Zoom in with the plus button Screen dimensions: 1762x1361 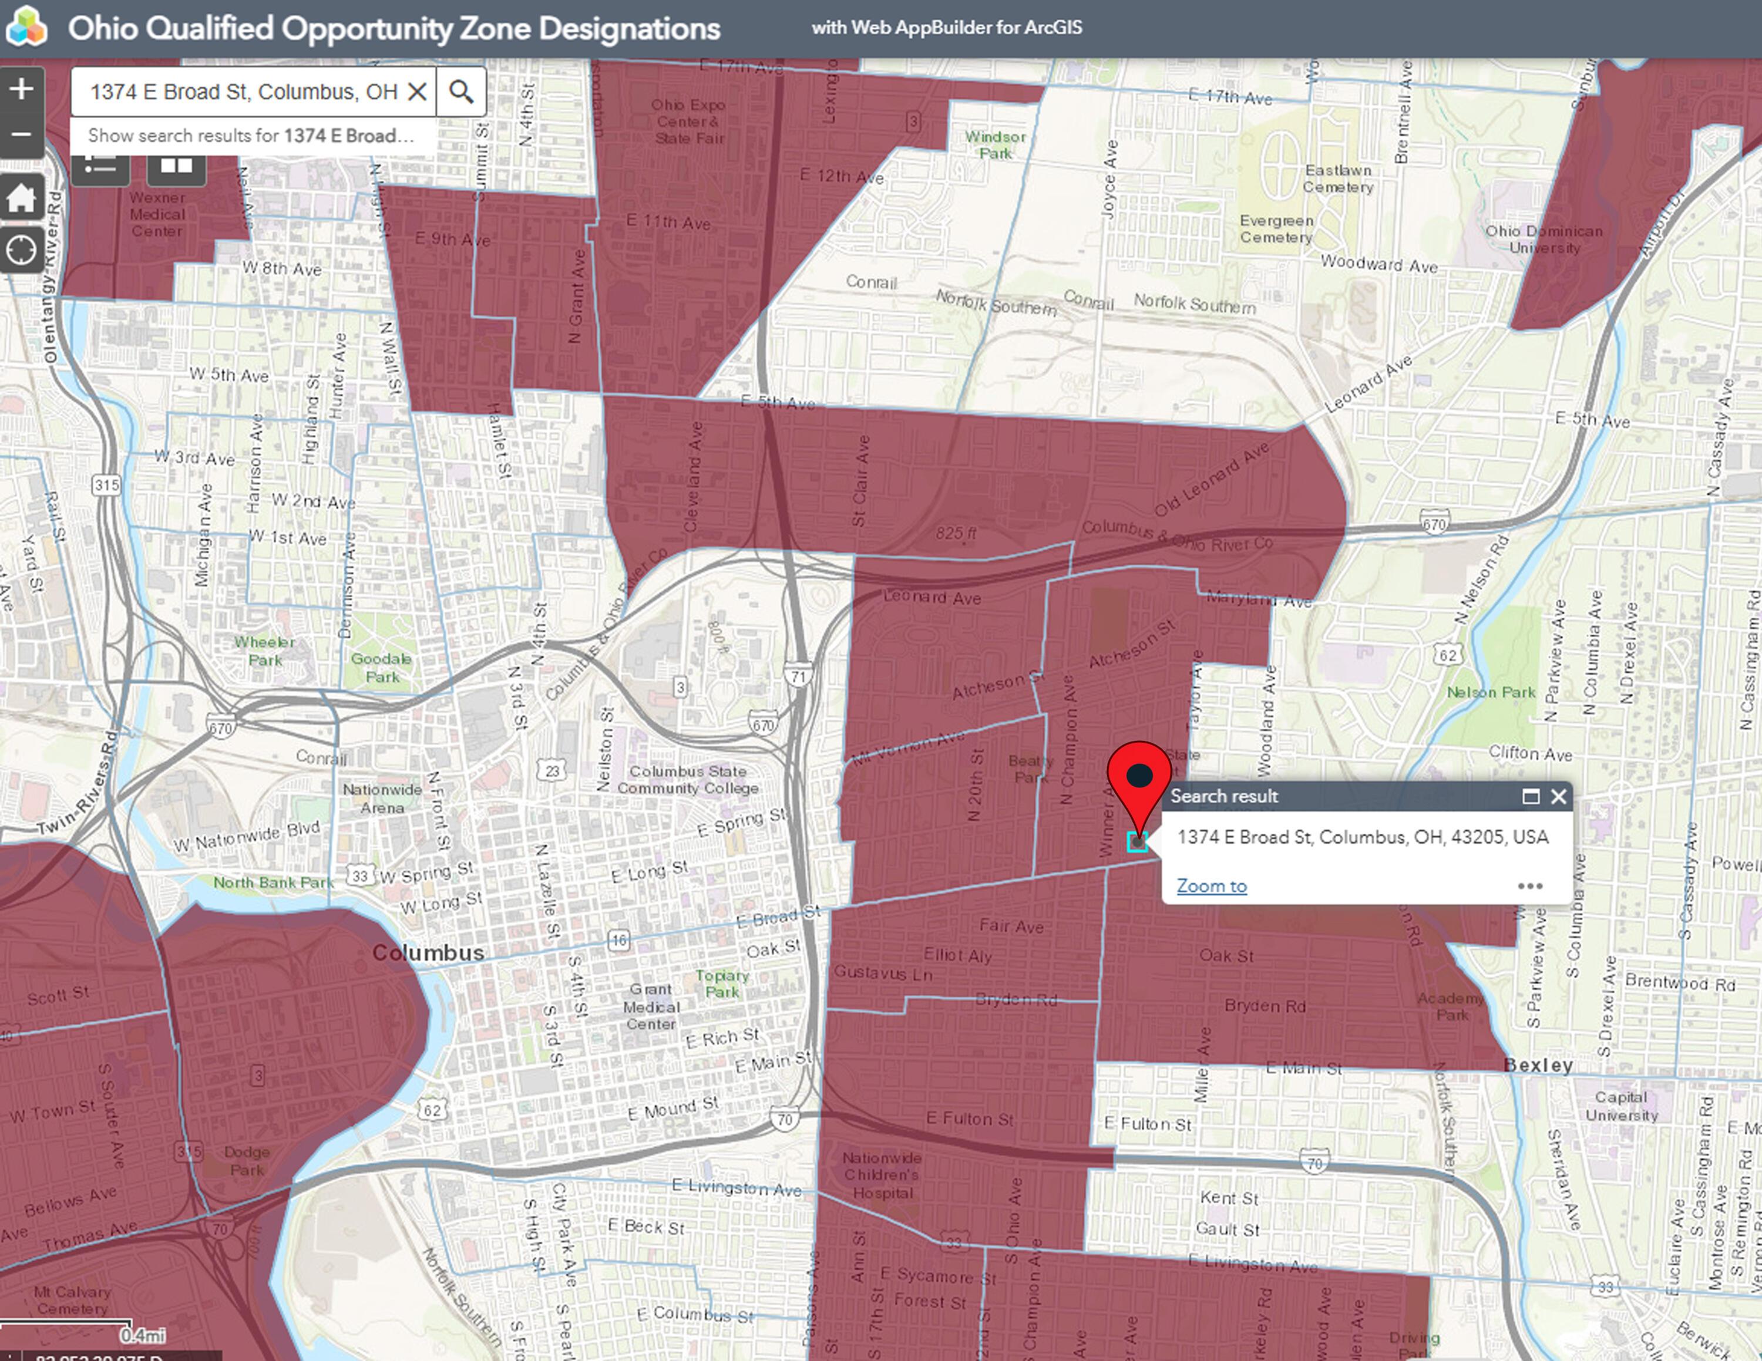pos(22,88)
